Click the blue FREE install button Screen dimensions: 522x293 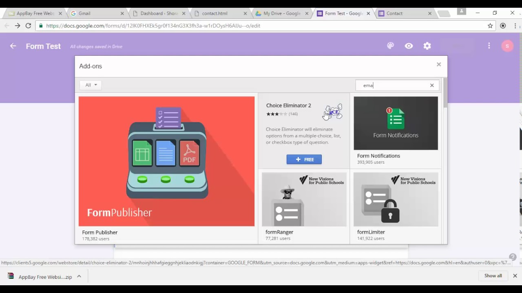[304, 160]
